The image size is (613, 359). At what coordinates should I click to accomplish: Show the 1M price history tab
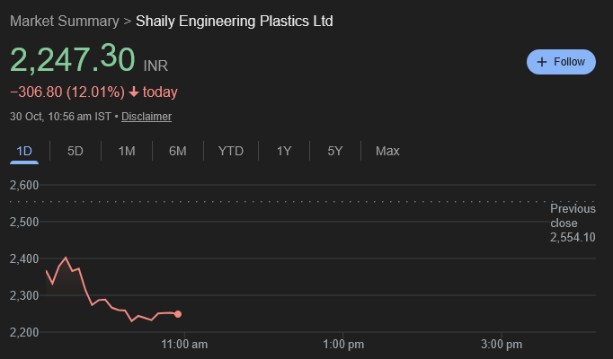click(127, 151)
